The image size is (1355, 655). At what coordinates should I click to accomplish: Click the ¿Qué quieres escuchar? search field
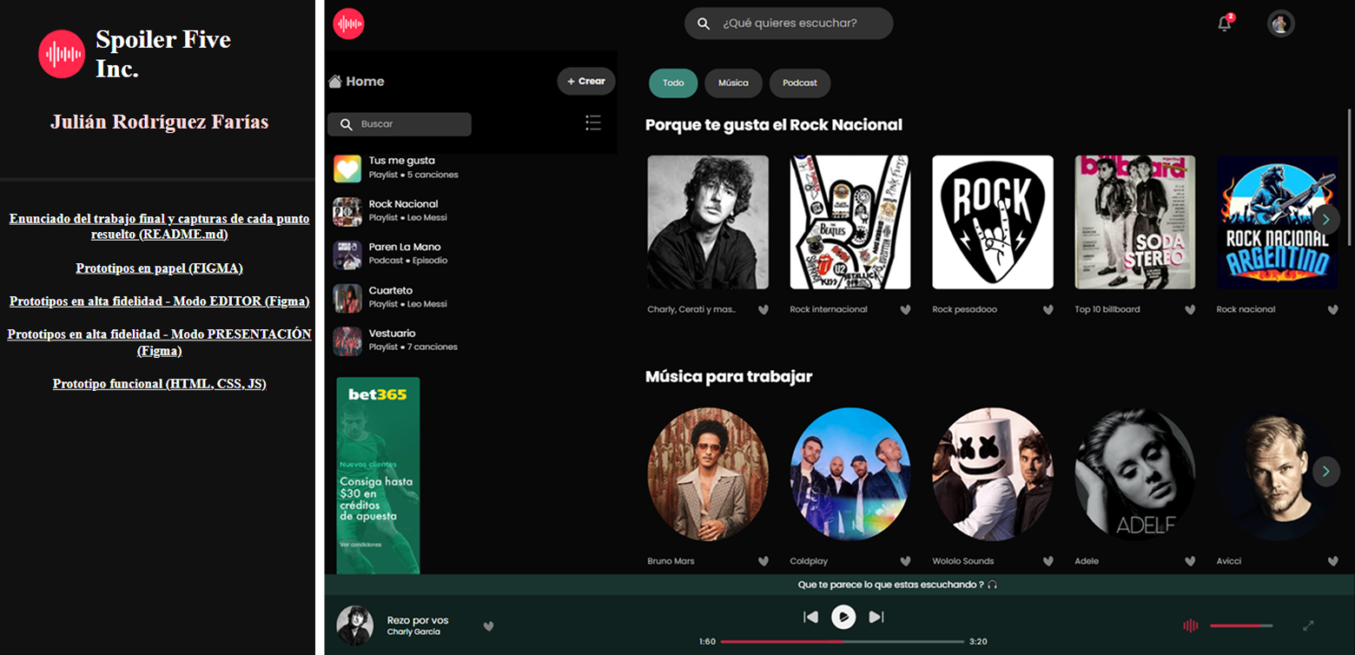pos(789,23)
